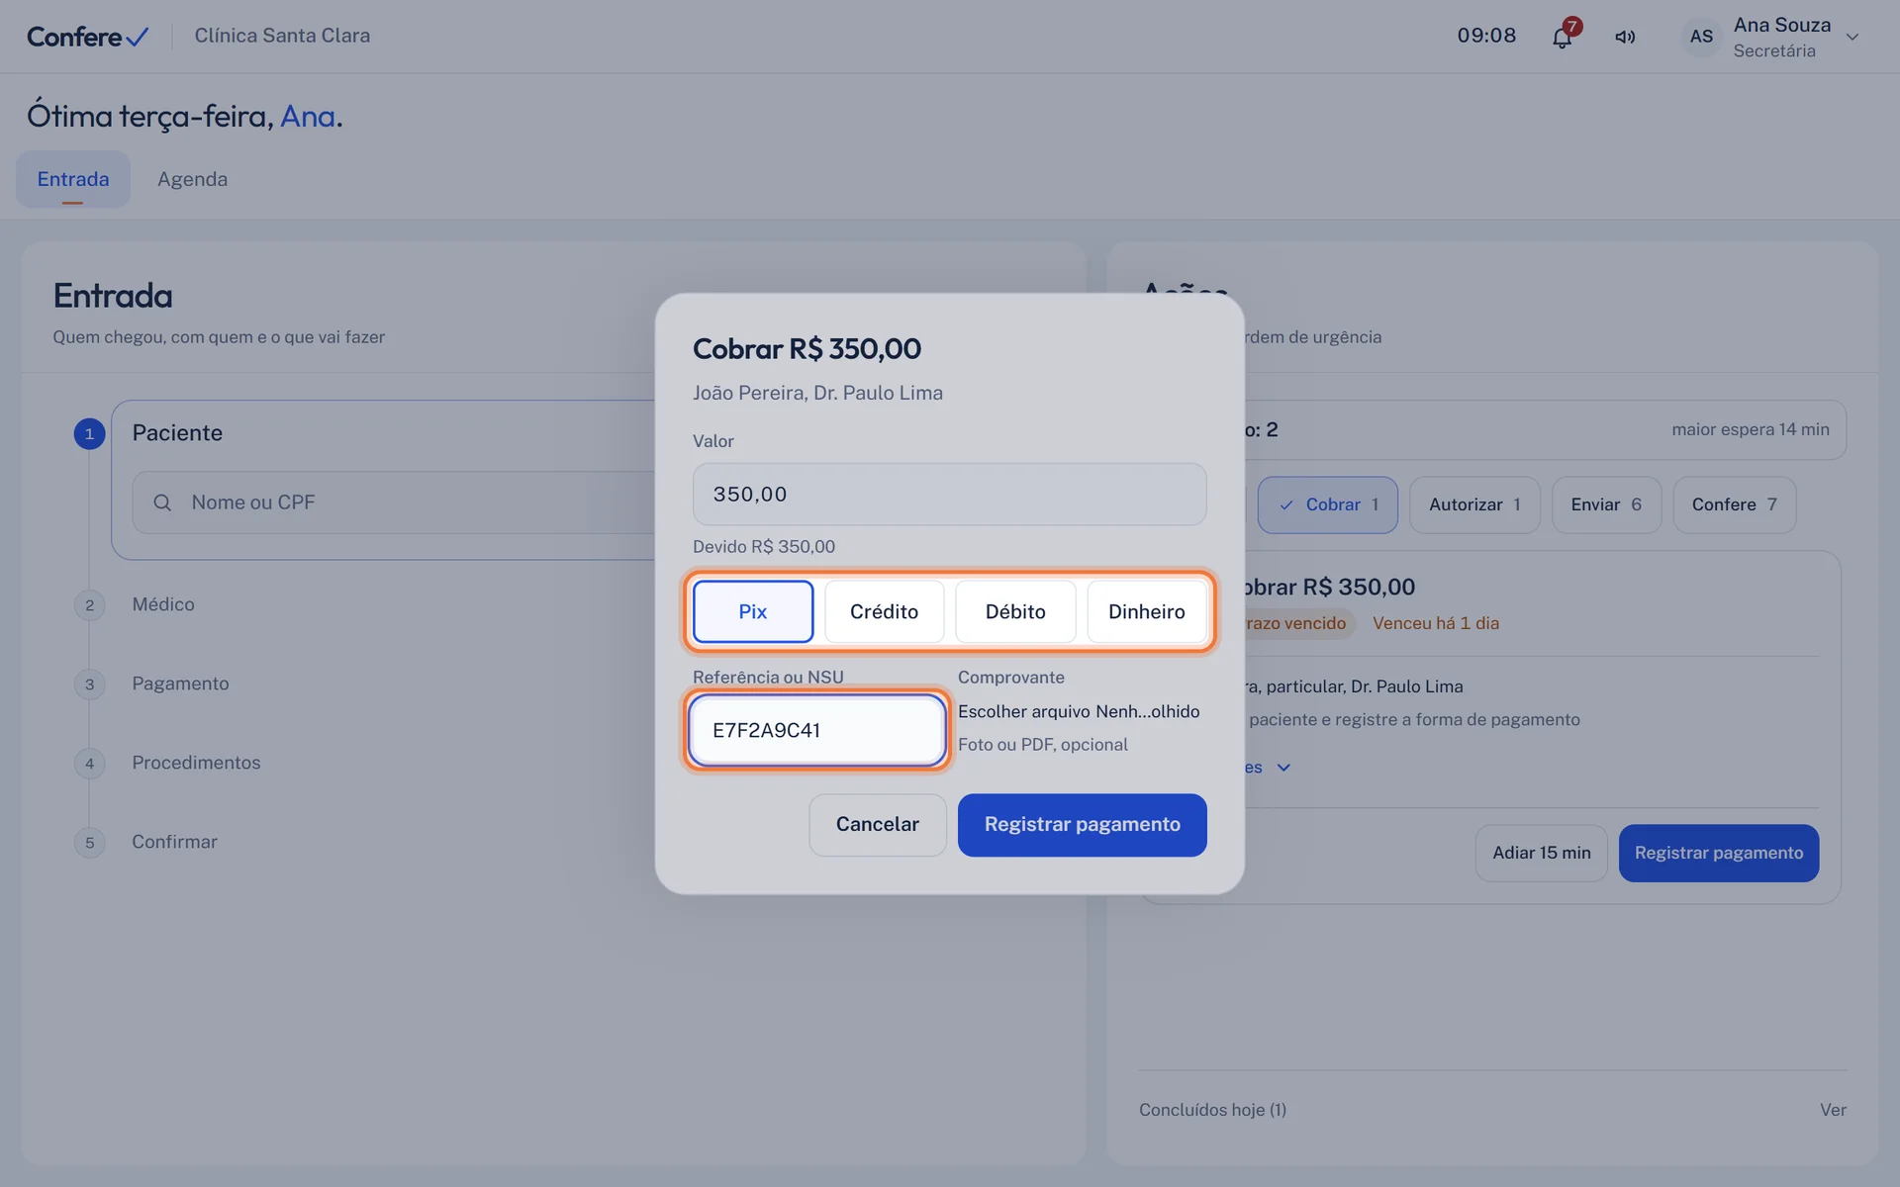Select Pix payment method
This screenshot has height=1187, width=1900.
click(x=753, y=611)
